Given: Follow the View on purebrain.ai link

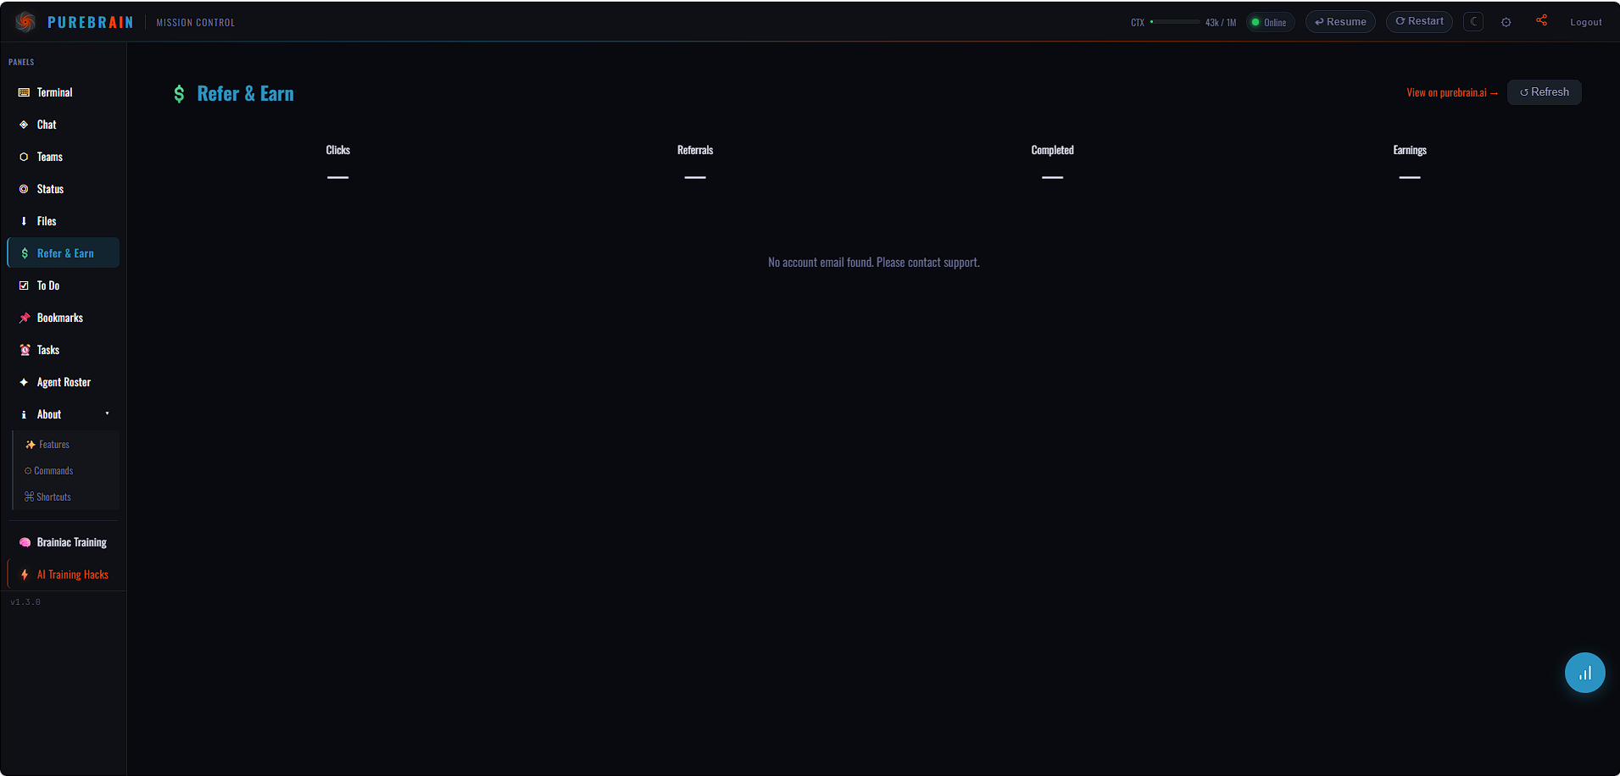Looking at the screenshot, I should pyautogui.click(x=1452, y=92).
